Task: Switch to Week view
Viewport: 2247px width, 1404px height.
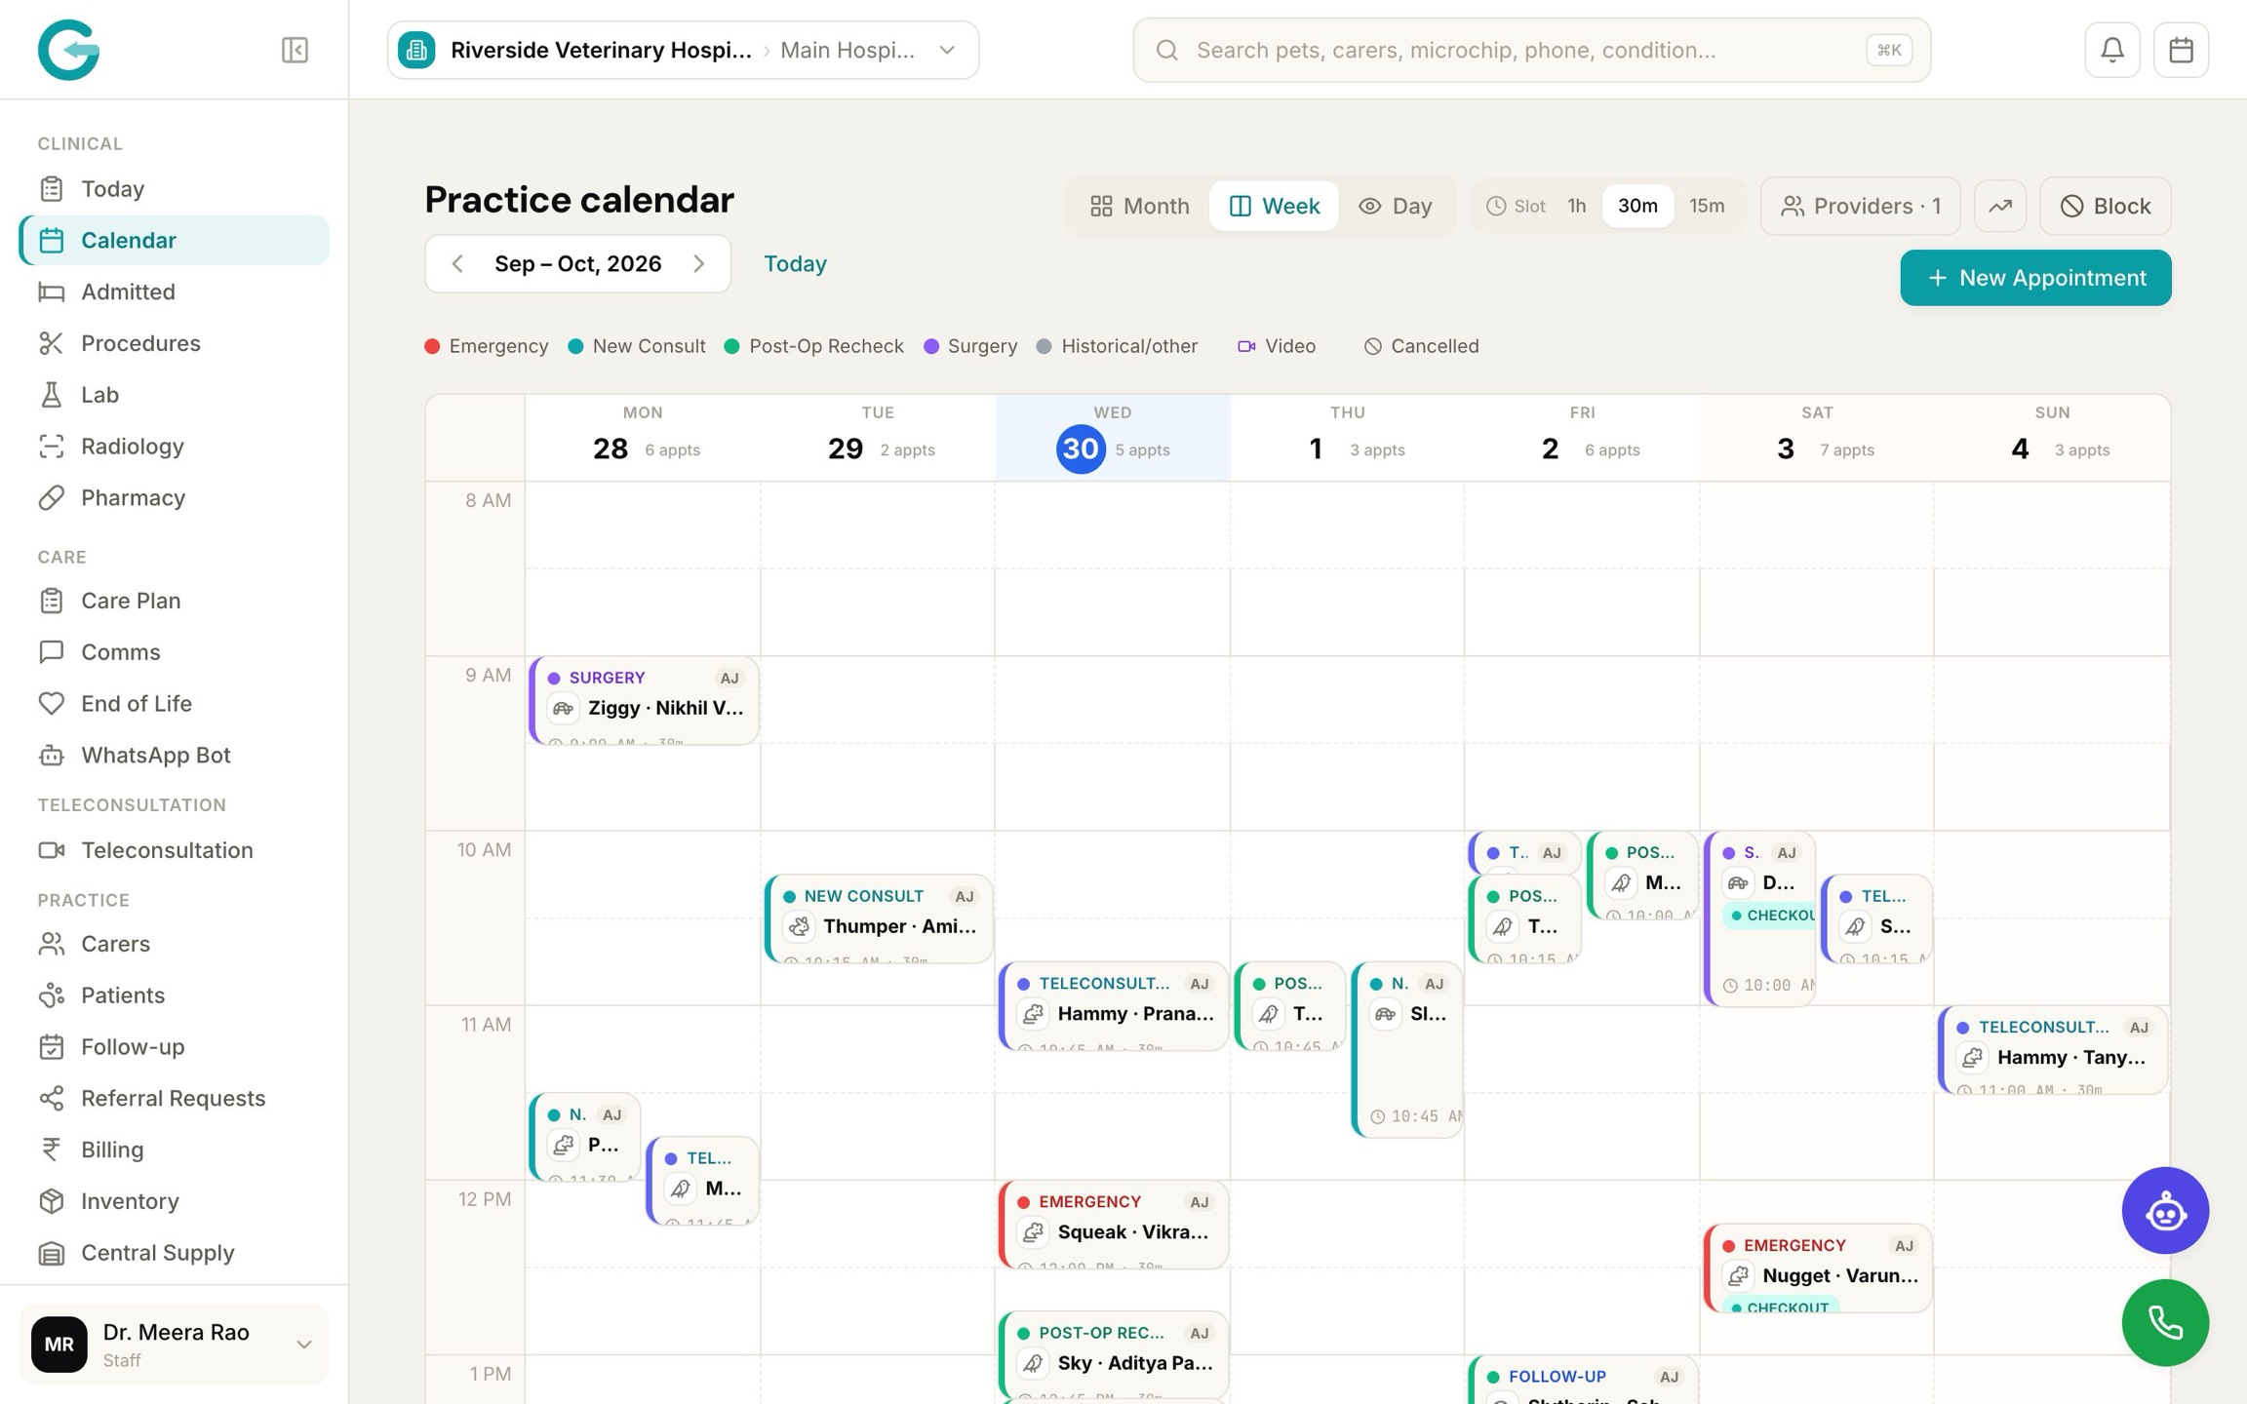Action: (x=1274, y=206)
